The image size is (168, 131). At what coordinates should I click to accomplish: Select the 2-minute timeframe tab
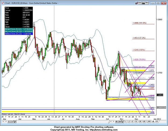click(129, 122)
